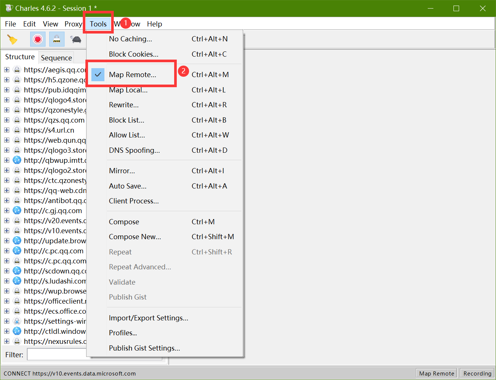Click the padlock icon beside https://qzs.qq.com

[x=17, y=120]
